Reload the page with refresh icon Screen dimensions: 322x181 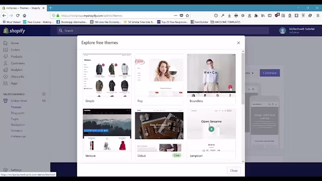[18, 16]
